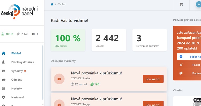The image size is (201, 106).
Task: Click the Facebook share icon
Action: (x=181, y=57)
